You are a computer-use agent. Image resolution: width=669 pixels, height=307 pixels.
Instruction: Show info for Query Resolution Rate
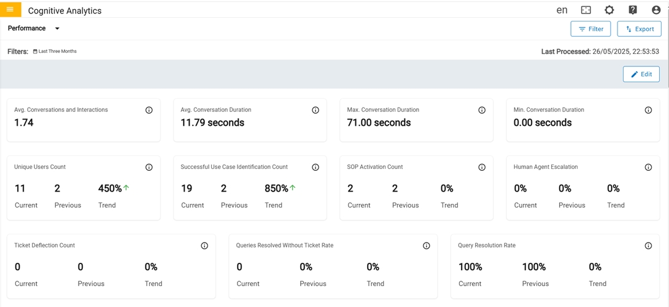tap(648, 246)
